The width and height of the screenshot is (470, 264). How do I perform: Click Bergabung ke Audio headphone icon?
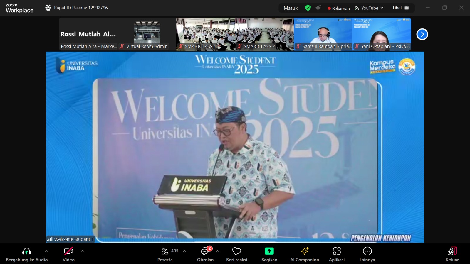point(26,251)
